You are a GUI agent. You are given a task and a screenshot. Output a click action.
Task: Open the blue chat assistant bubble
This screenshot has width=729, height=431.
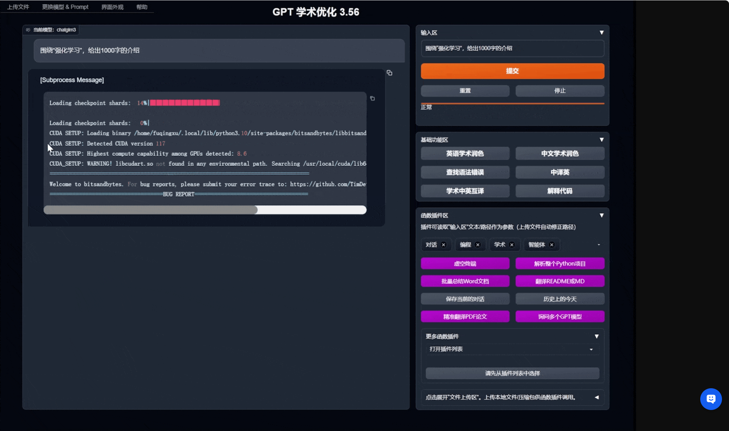pyautogui.click(x=711, y=399)
